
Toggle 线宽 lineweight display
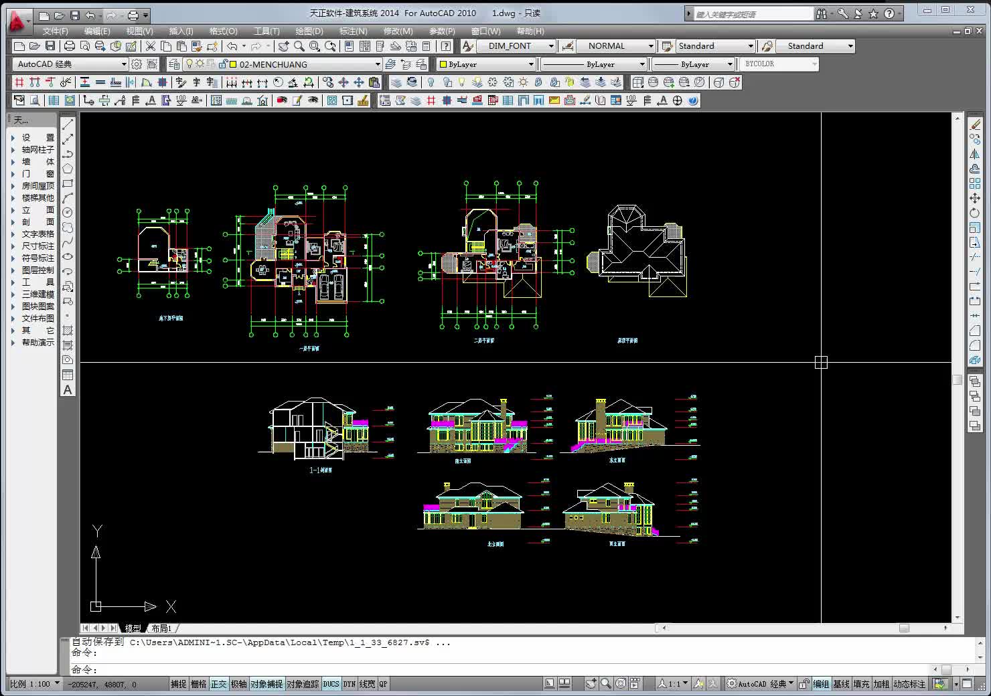tap(368, 684)
